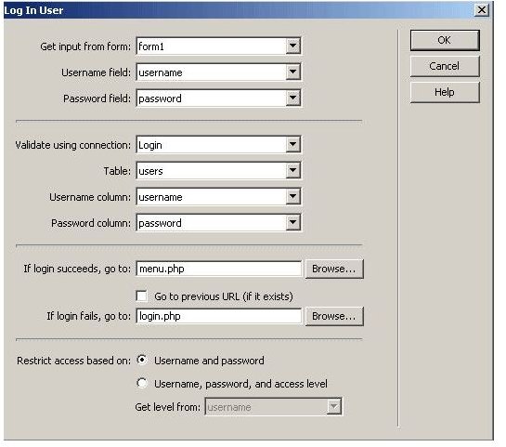The width and height of the screenshot is (506, 447).
Task: Expand the Username field dropdown arrow
Action: (293, 72)
